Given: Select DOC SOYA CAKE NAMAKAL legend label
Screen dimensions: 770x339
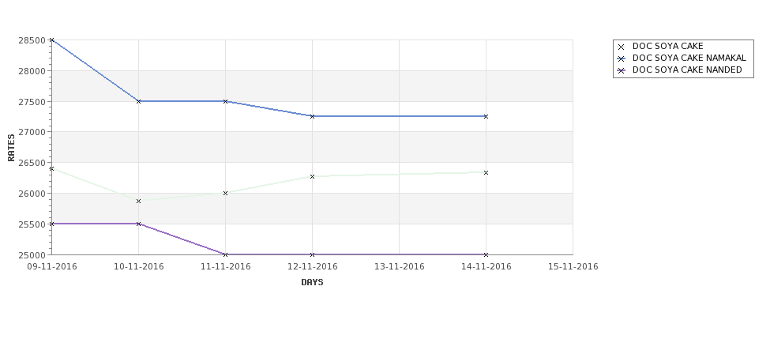Looking at the screenshot, I should pyautogui.click(x=689, y=58).
